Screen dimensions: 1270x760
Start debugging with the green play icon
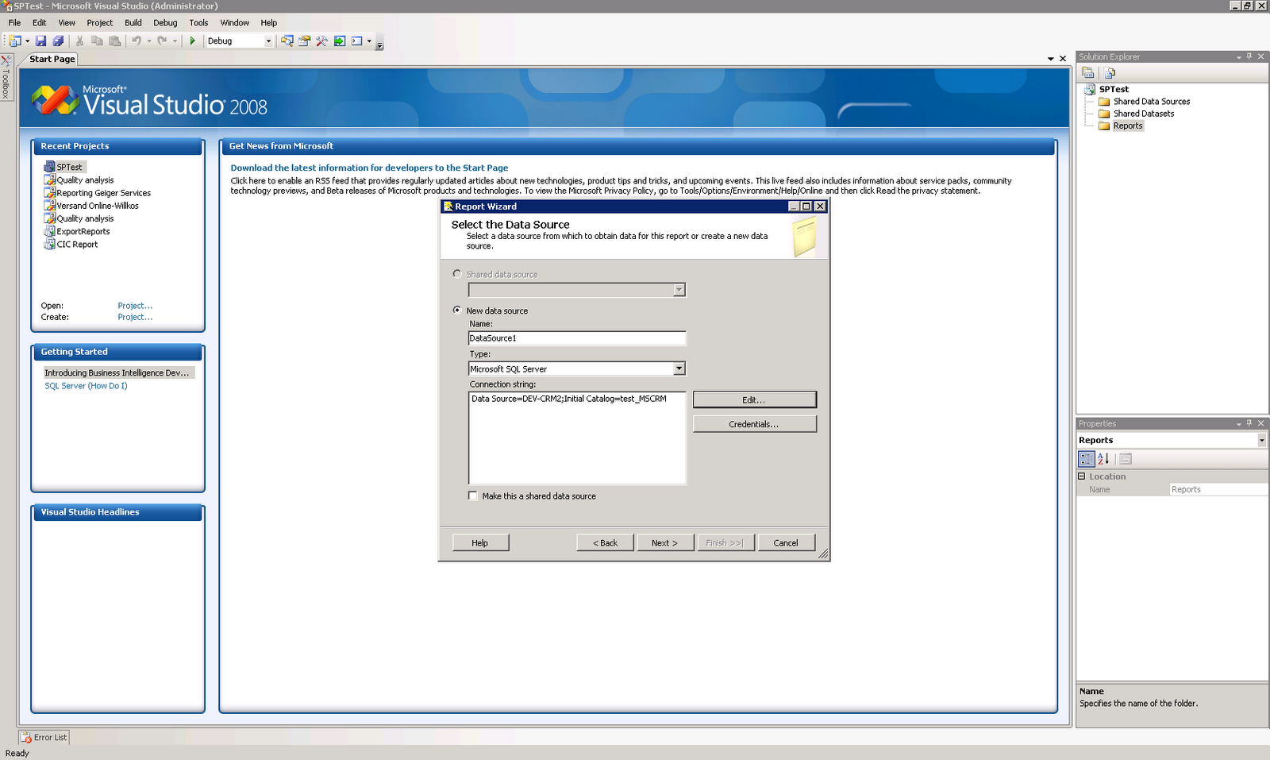coord(192,41)
